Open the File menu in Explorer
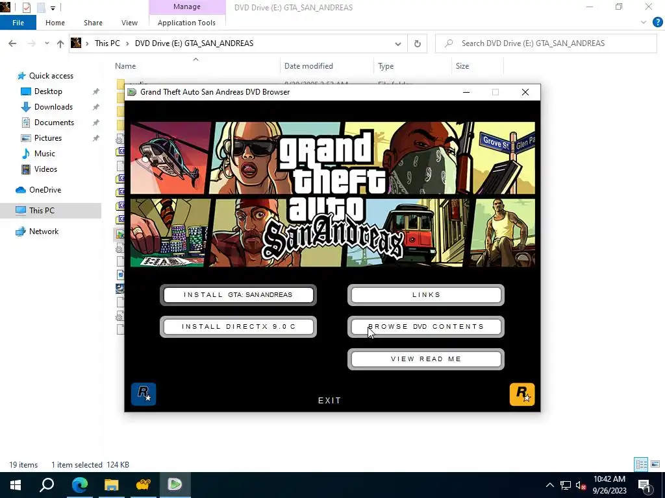The image size is (665, 498). coord(18,23)
